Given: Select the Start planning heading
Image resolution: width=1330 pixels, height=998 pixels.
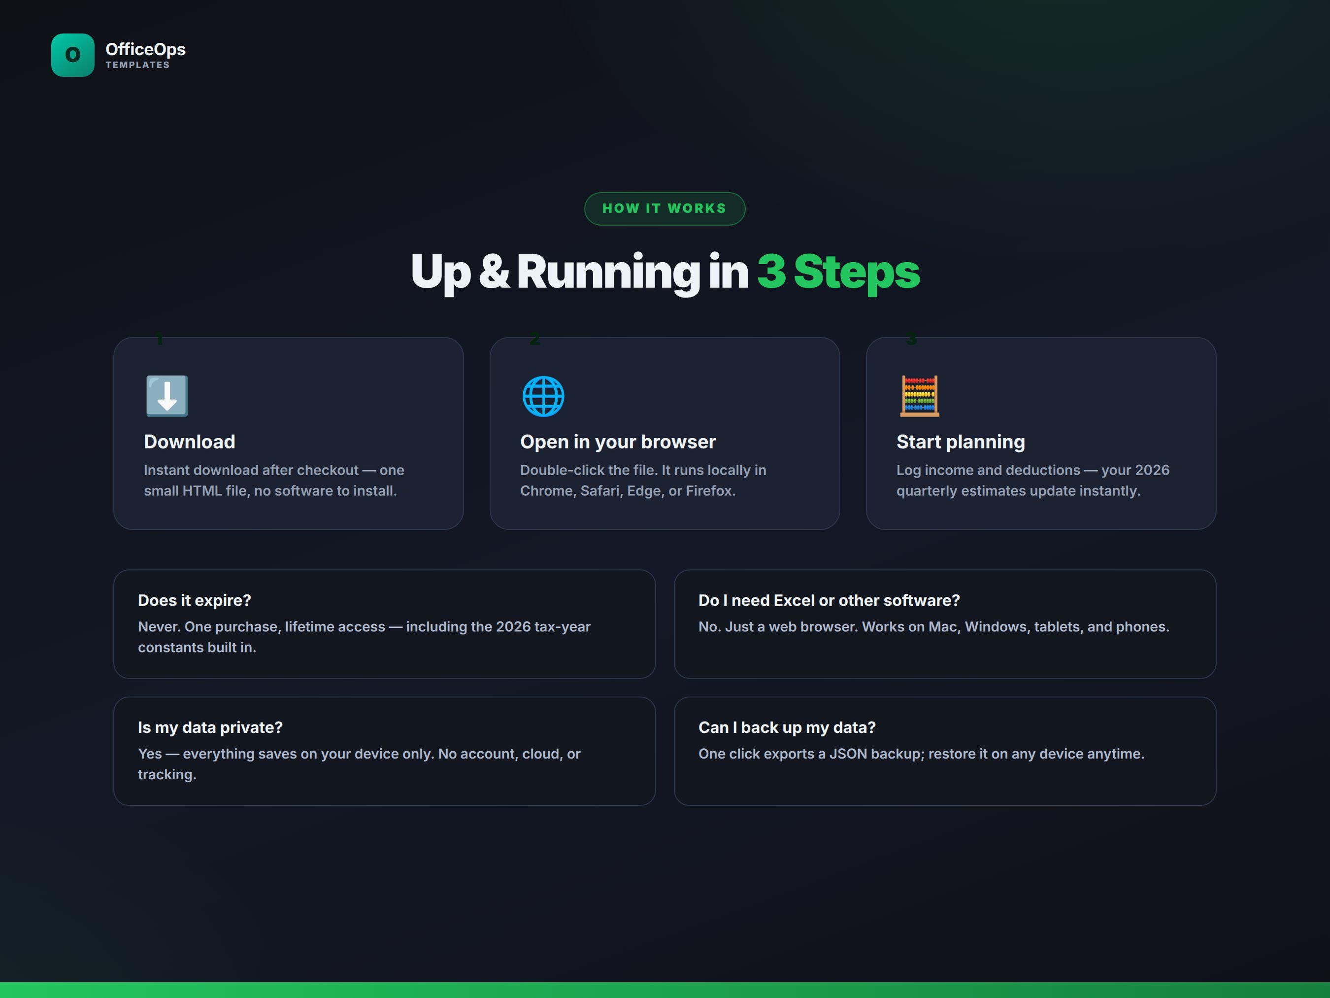Looking at the screenshot, I should coord(960,442).
